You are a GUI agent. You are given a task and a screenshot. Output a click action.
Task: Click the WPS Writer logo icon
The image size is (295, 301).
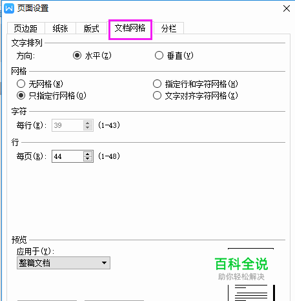coord(9,8)
